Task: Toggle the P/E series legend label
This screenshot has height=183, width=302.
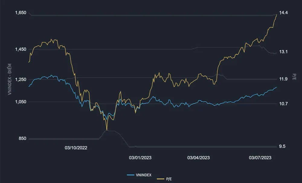Action: tap(169, 179)
